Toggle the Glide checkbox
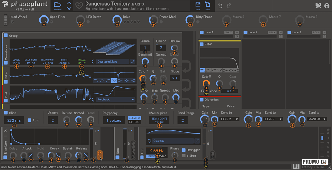 (x=6, y=113)
